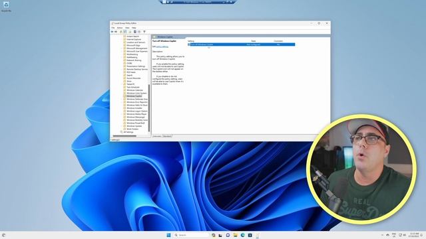426x239 pixels.
Task: Click the console tree vertical scrollbar
Action: pos(149,108)
